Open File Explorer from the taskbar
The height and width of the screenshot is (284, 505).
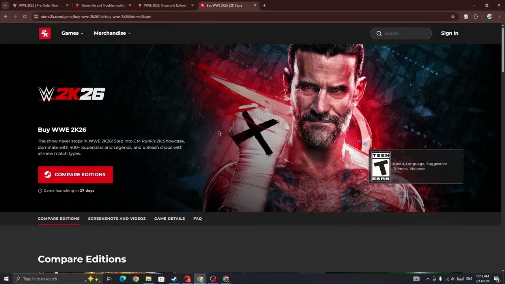[148, 279]
